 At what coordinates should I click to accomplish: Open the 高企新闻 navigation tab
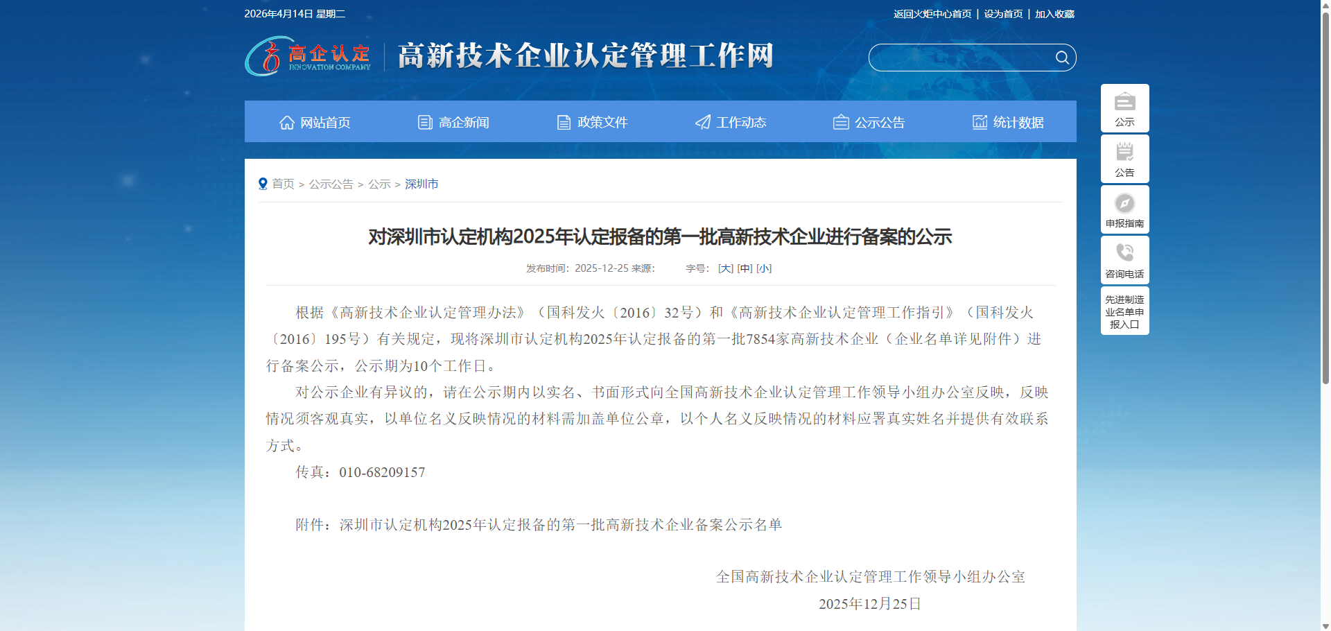point(453,123)
